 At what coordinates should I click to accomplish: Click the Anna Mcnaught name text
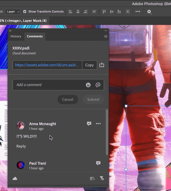42,124
